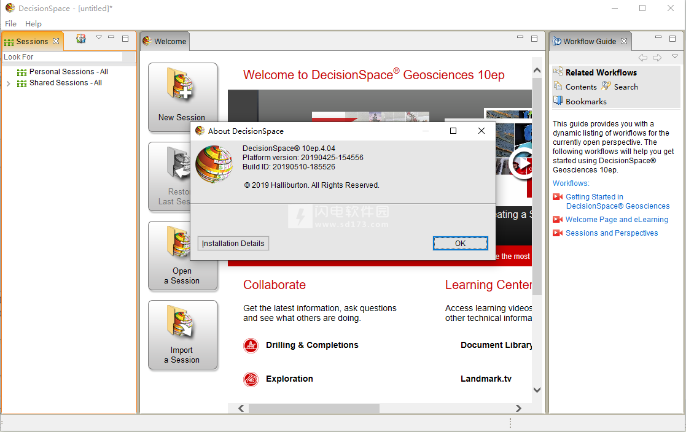Click the Drilling & Completions red icon
The image size is (686, 432).
click(x=251, y=346)
